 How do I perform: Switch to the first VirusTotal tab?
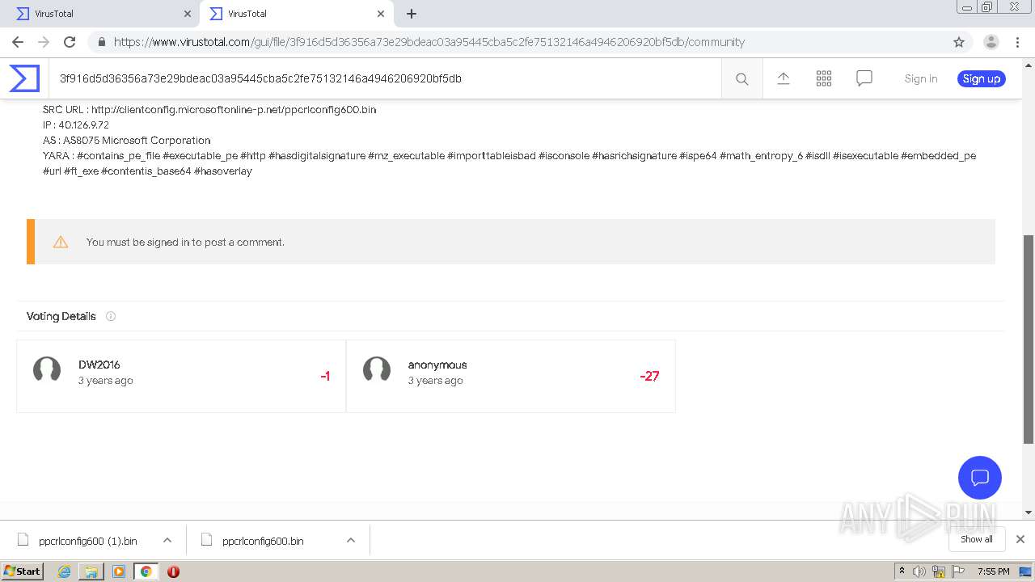pos(101,14)
